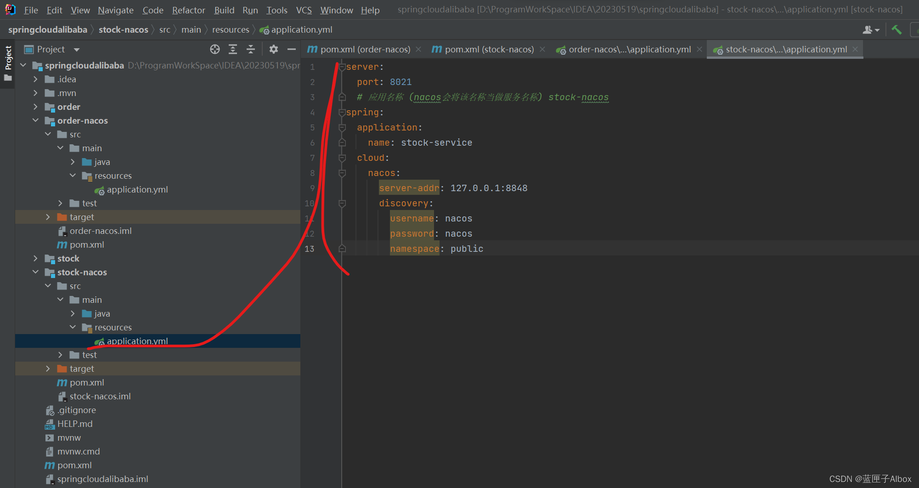Screen dimensions: 919x488
Task: Open the Code menu
Action: click(x=153, y=10)
